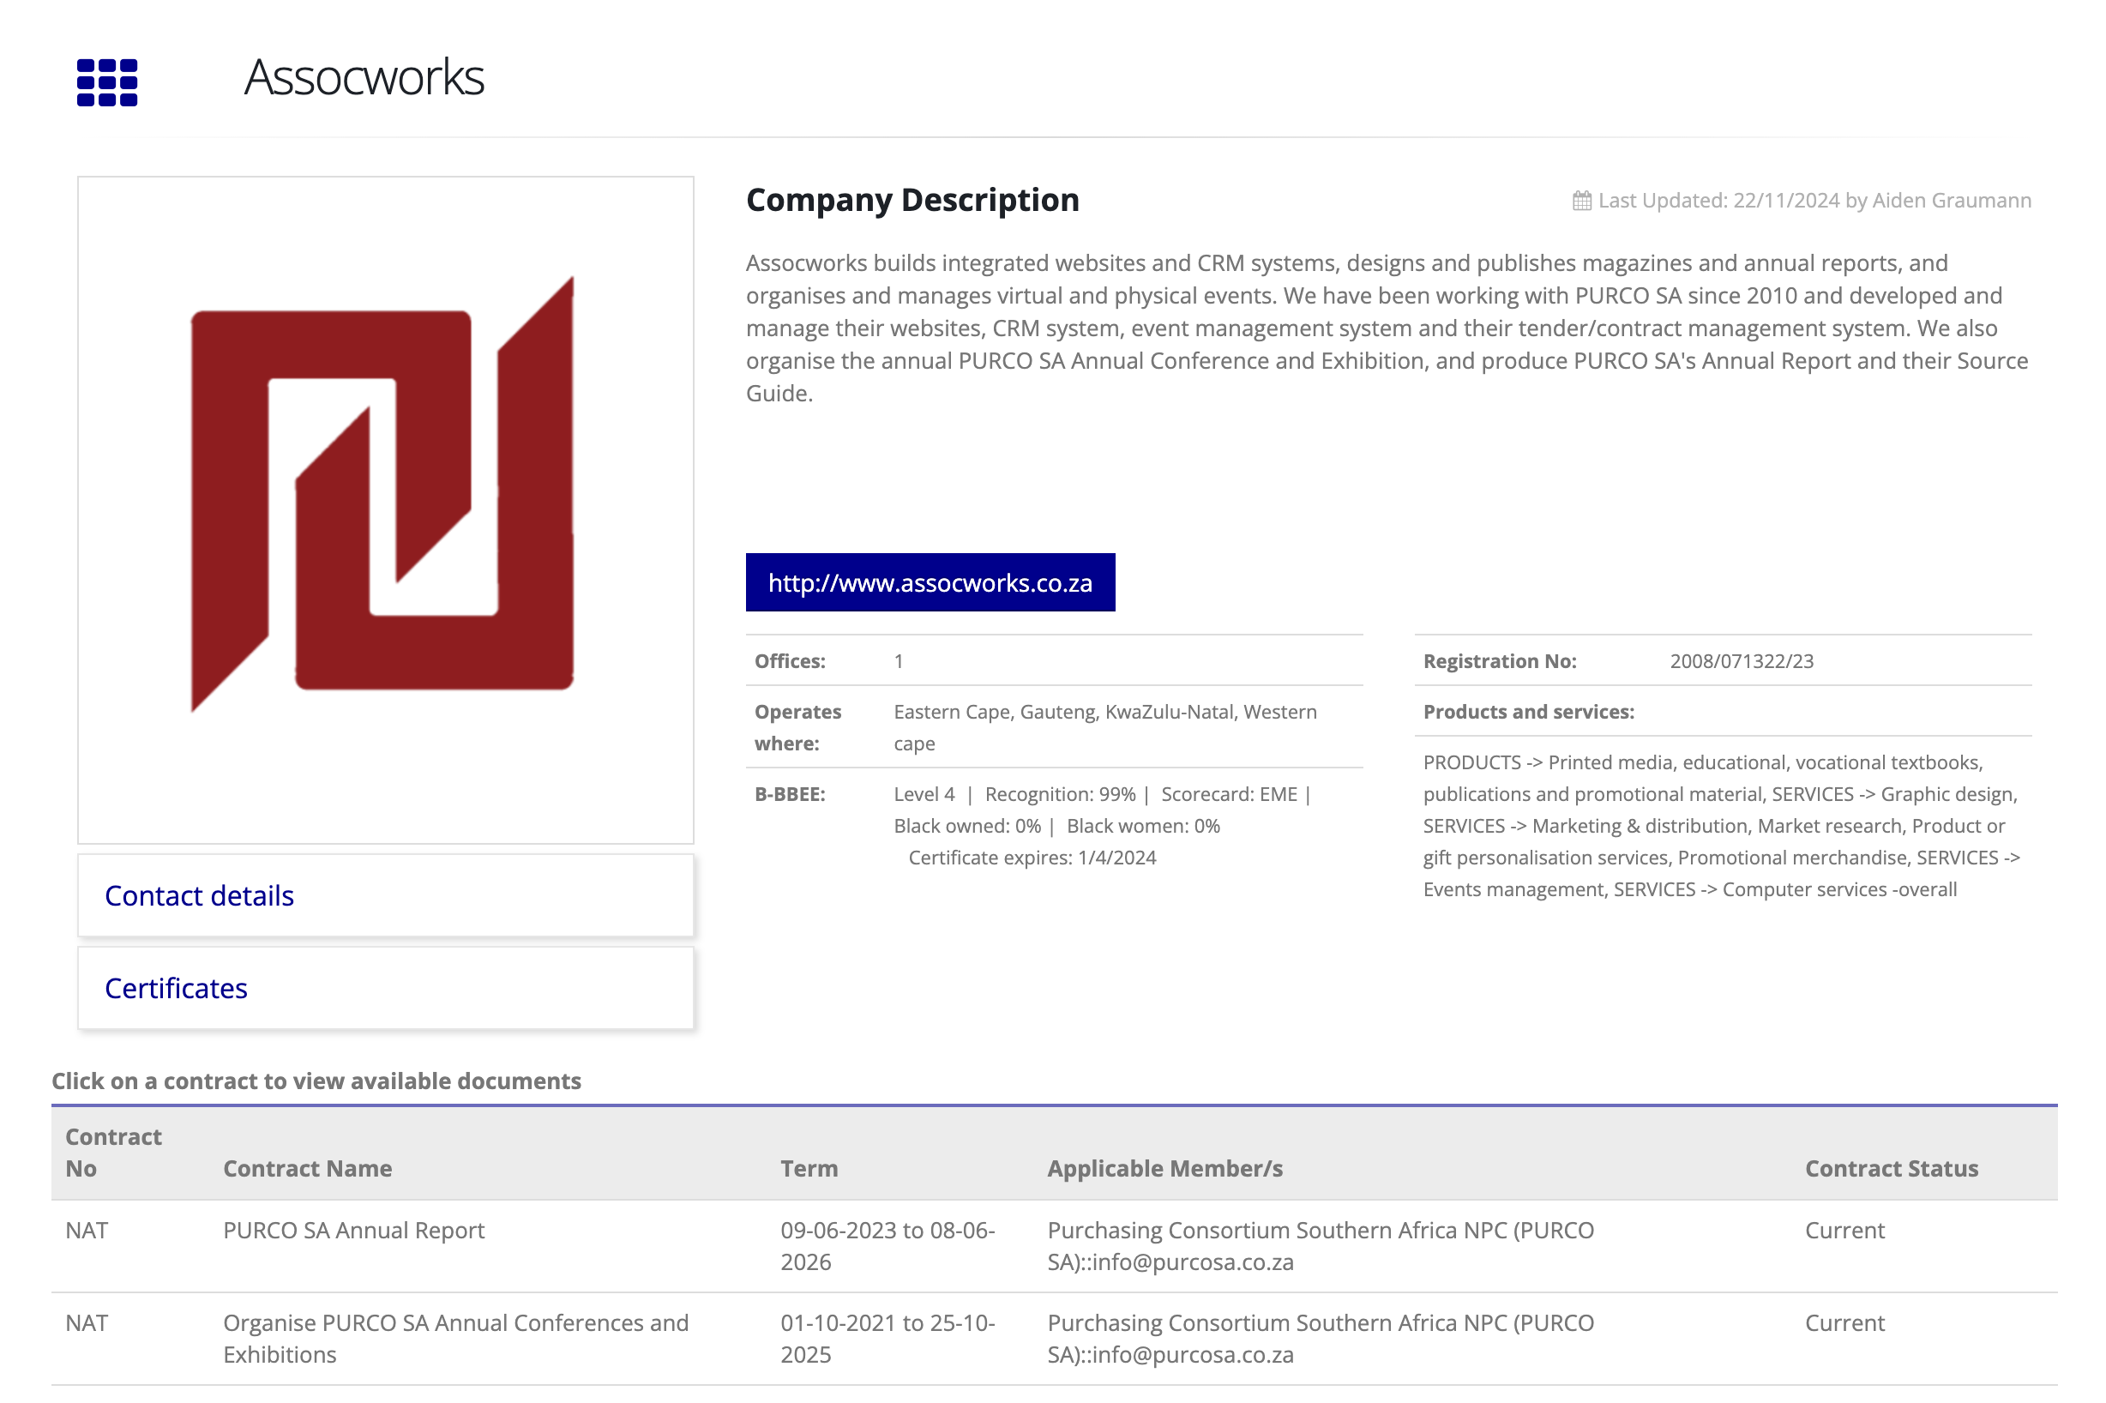The width and height of the screenshot is (2106, 1403).
Task: Click the Assocworks page title
Action: (364, 78)
